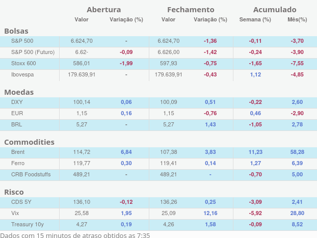Click the Brent commodity row label

(x=18, y=152)
